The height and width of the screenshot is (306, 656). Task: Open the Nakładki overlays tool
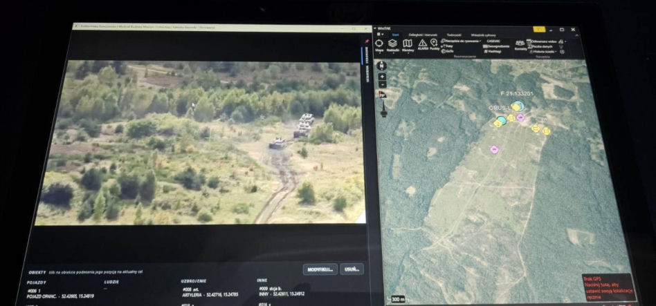[x=393, y=46]
